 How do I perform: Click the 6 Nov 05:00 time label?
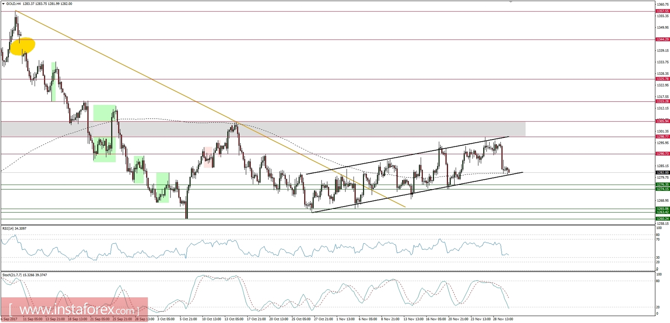coord(368,319)
